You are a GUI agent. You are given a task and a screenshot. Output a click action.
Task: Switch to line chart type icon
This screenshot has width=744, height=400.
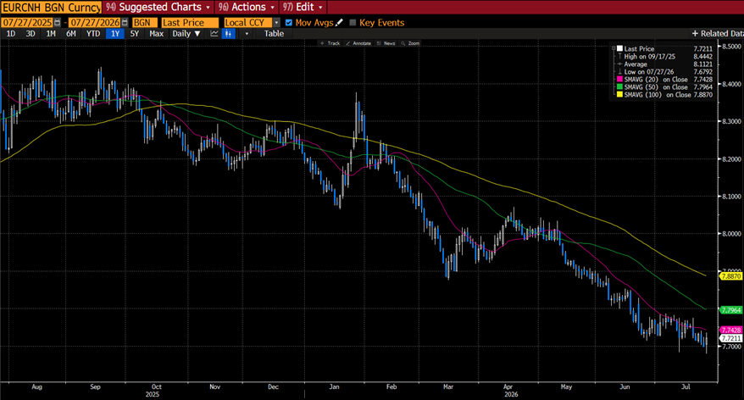click(214, 33)
